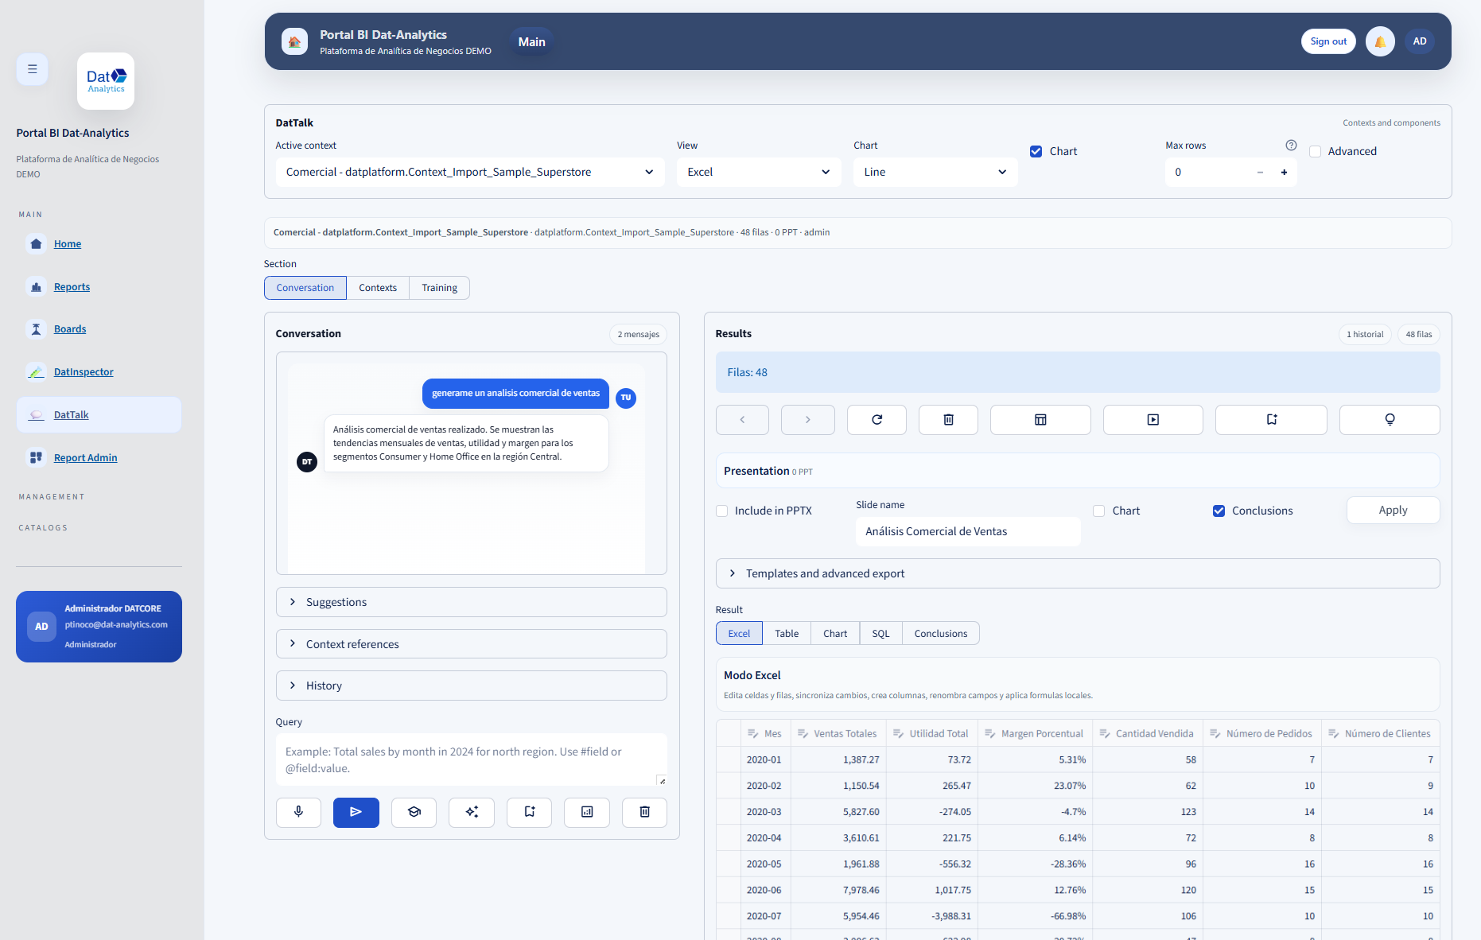The image size is (1481, 940).
Task: Select the Table result tab
Action: coord(787,633)
